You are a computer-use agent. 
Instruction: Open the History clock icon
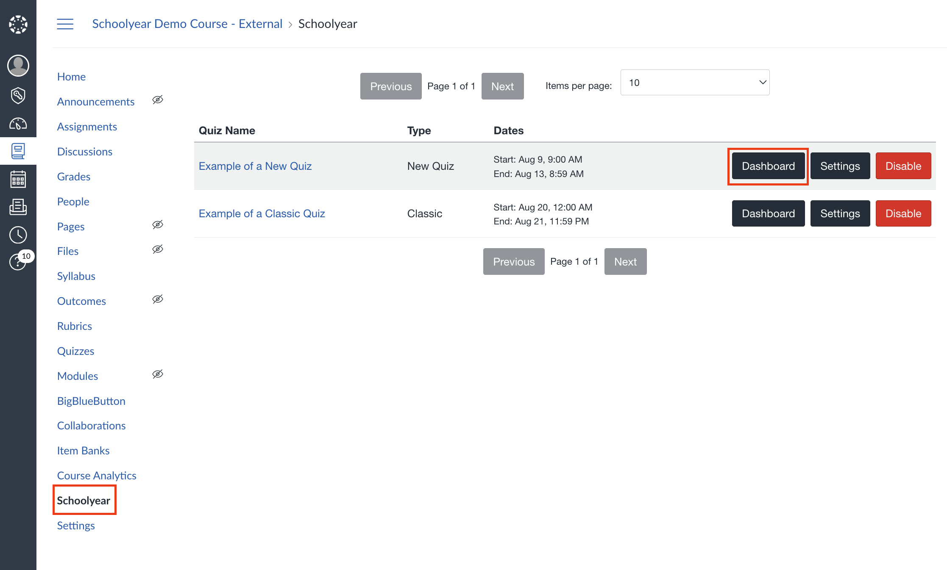(x=18, y=235)
